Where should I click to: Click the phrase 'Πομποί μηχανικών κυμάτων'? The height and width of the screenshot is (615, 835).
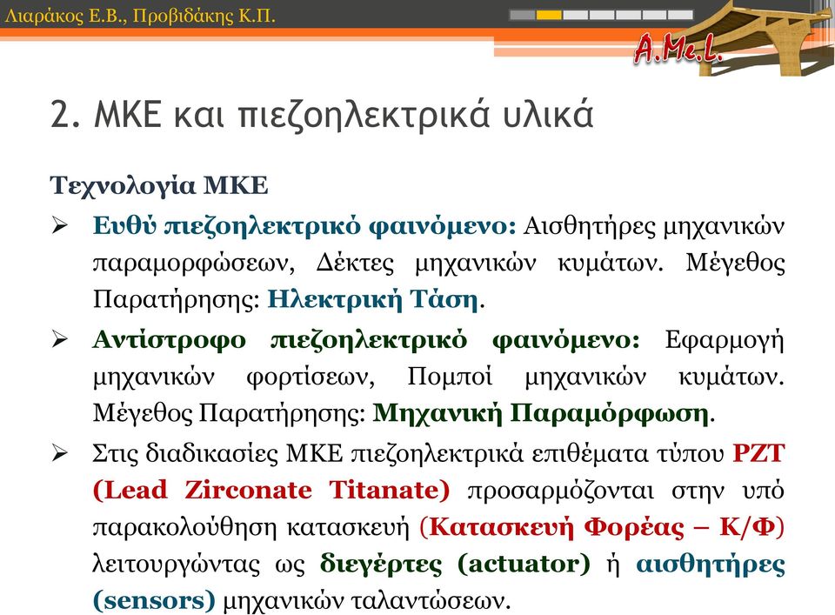pos(595,377)
